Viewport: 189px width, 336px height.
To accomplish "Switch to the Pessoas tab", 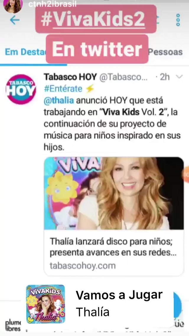I will pos(165,52).
